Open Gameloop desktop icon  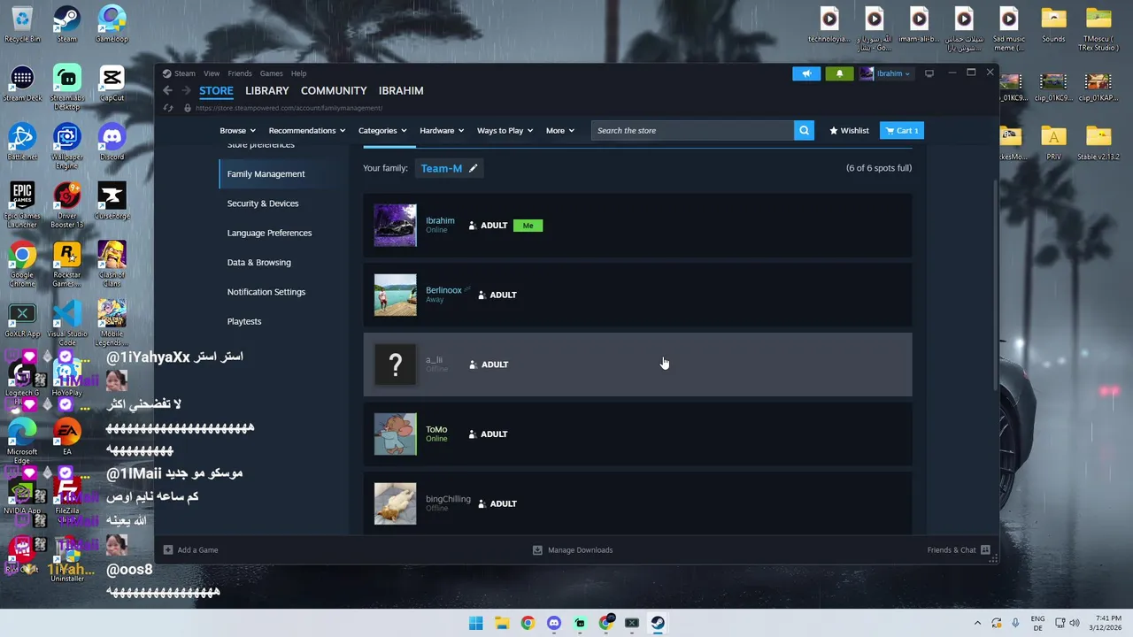pos(112,25)
